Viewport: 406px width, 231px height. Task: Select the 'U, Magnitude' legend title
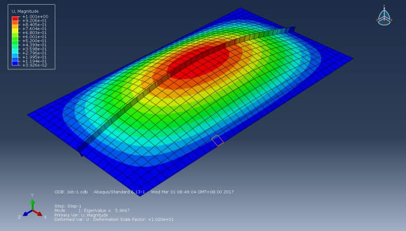point(25,11)
